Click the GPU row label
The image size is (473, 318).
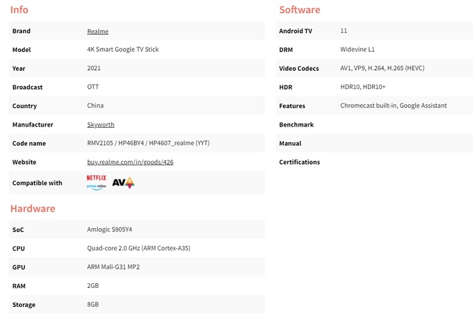pos(18,267)
